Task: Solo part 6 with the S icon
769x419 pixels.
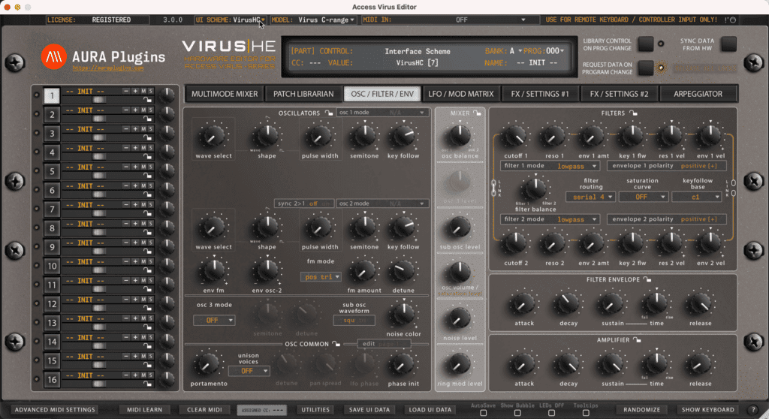Action: pyautogui.click(x=150, y=186)
